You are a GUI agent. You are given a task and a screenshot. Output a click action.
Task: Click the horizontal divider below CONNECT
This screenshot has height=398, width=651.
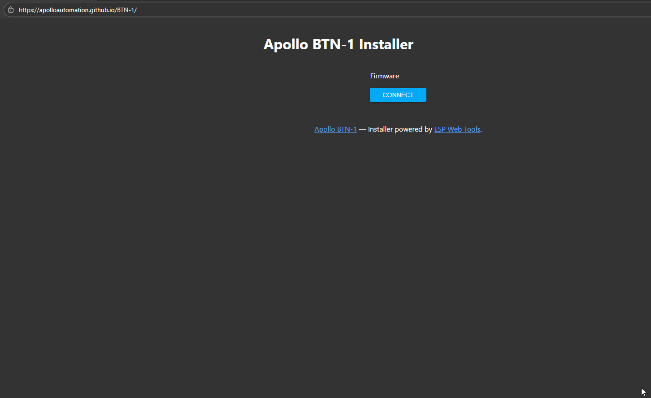click(x=398, y=113)
